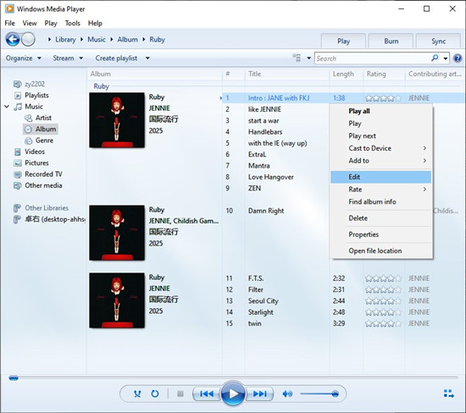
Task: Select Album in the navigation tree
Action: (41, 129)
